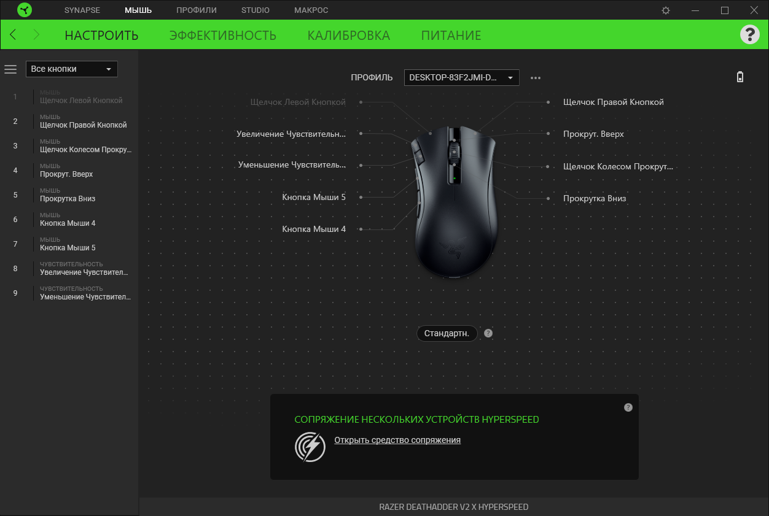Open the DESKTOP-83F2JMI profile dropdown
Image resolution: width=769 pixels, height=516 pixels.
tap(462, 77)
